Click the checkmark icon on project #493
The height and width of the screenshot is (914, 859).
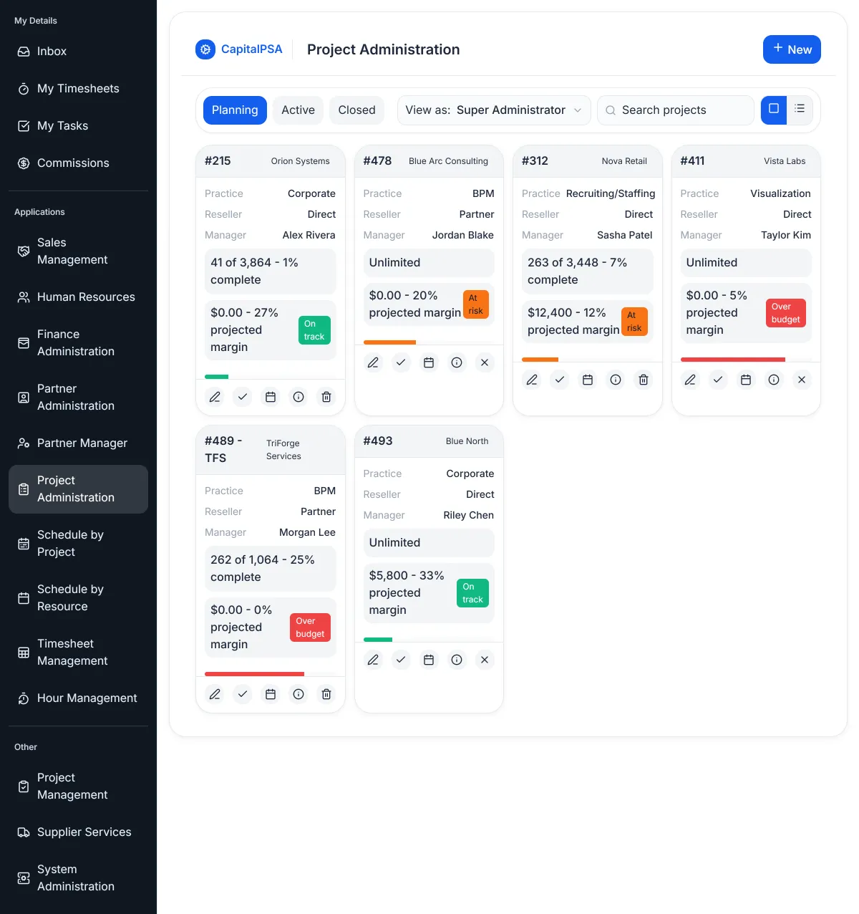(401, 660)
